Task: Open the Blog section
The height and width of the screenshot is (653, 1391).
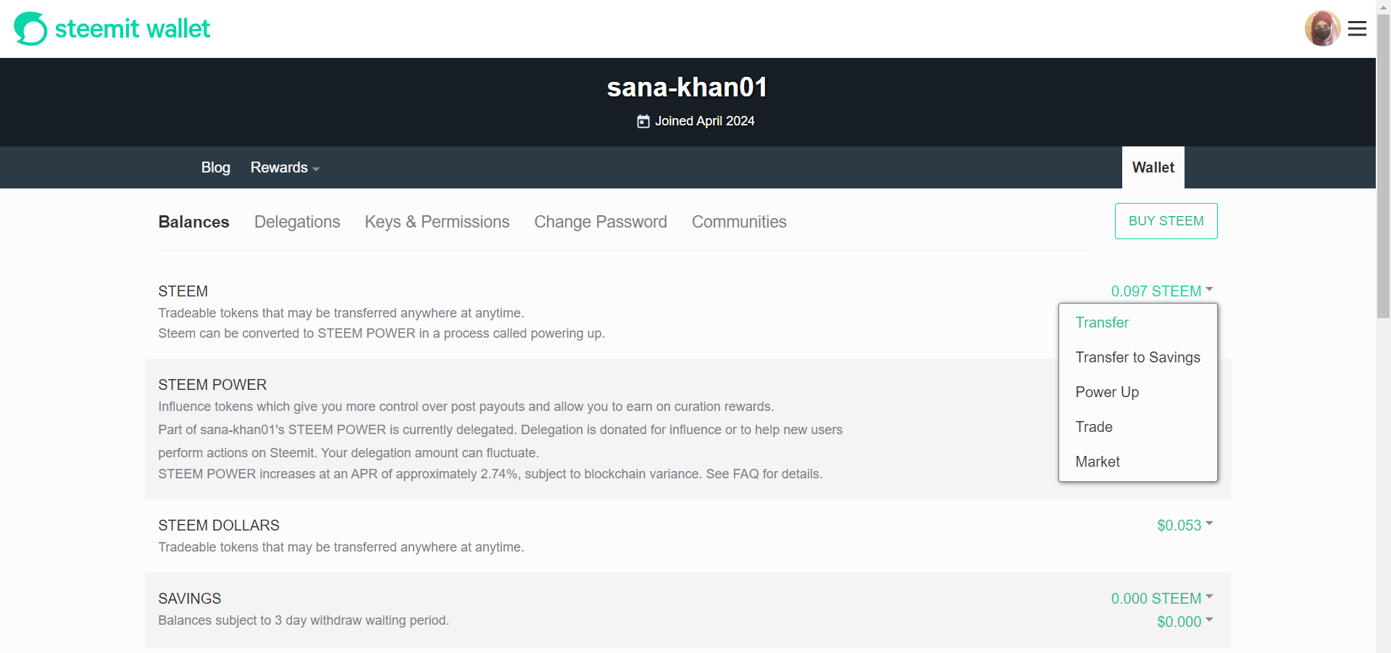Action: [215, 167]
